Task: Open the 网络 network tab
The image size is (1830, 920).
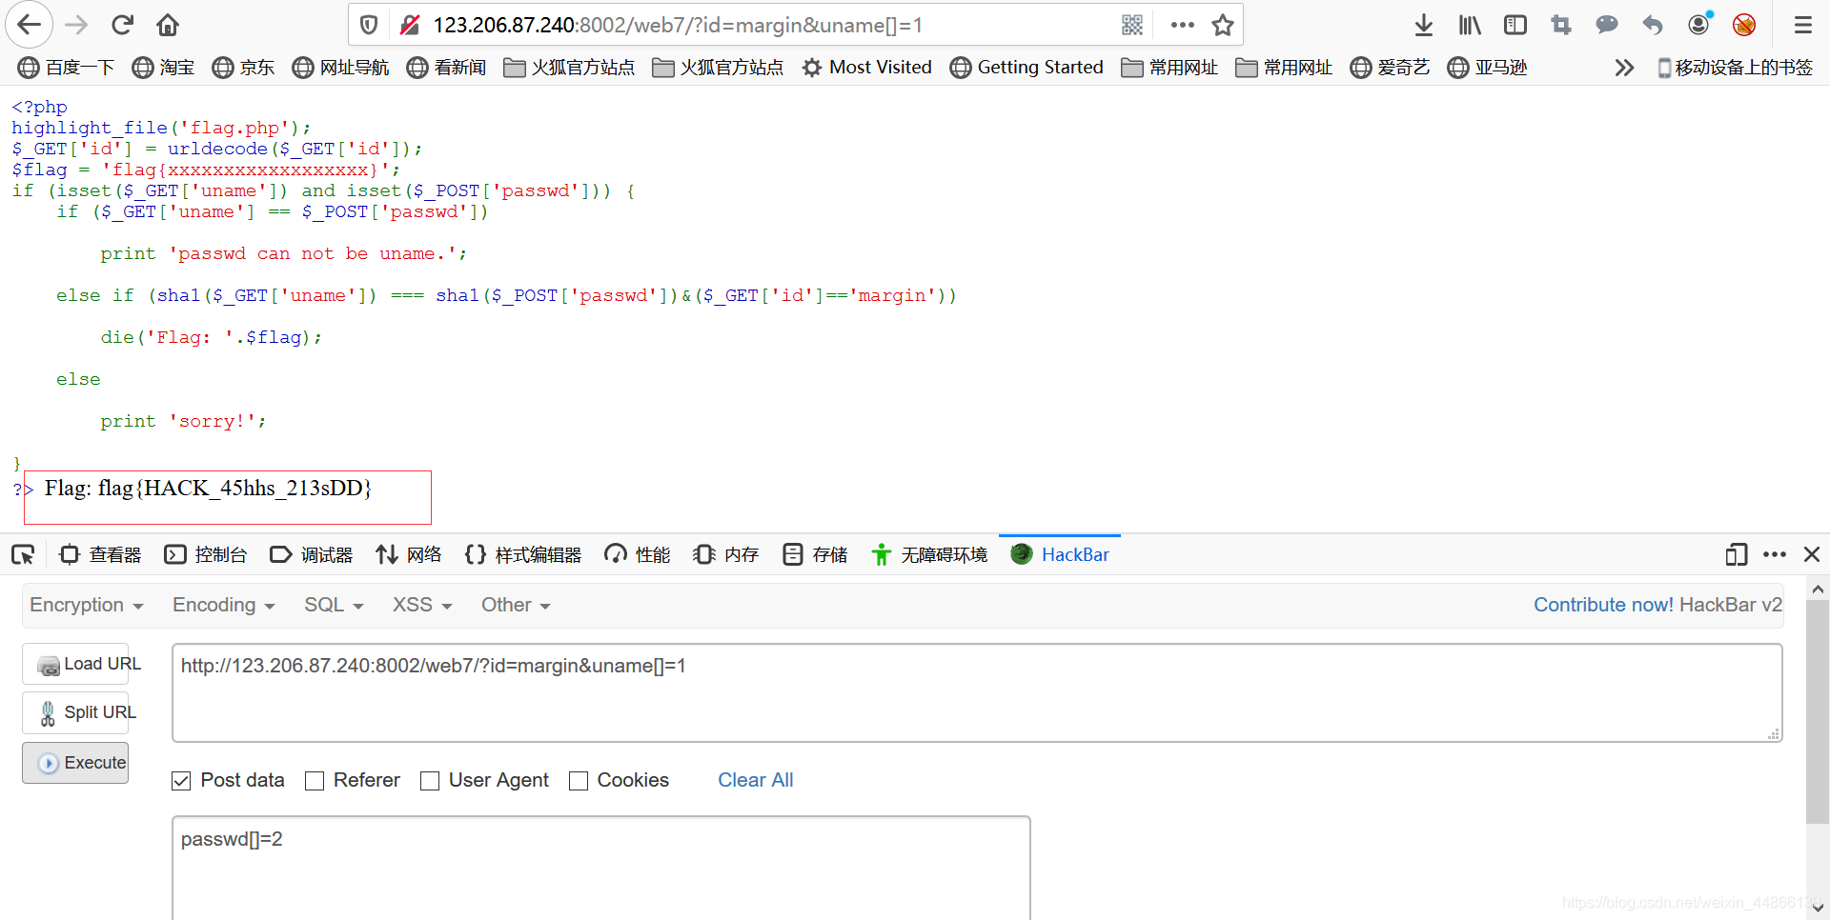Action: 409,554
